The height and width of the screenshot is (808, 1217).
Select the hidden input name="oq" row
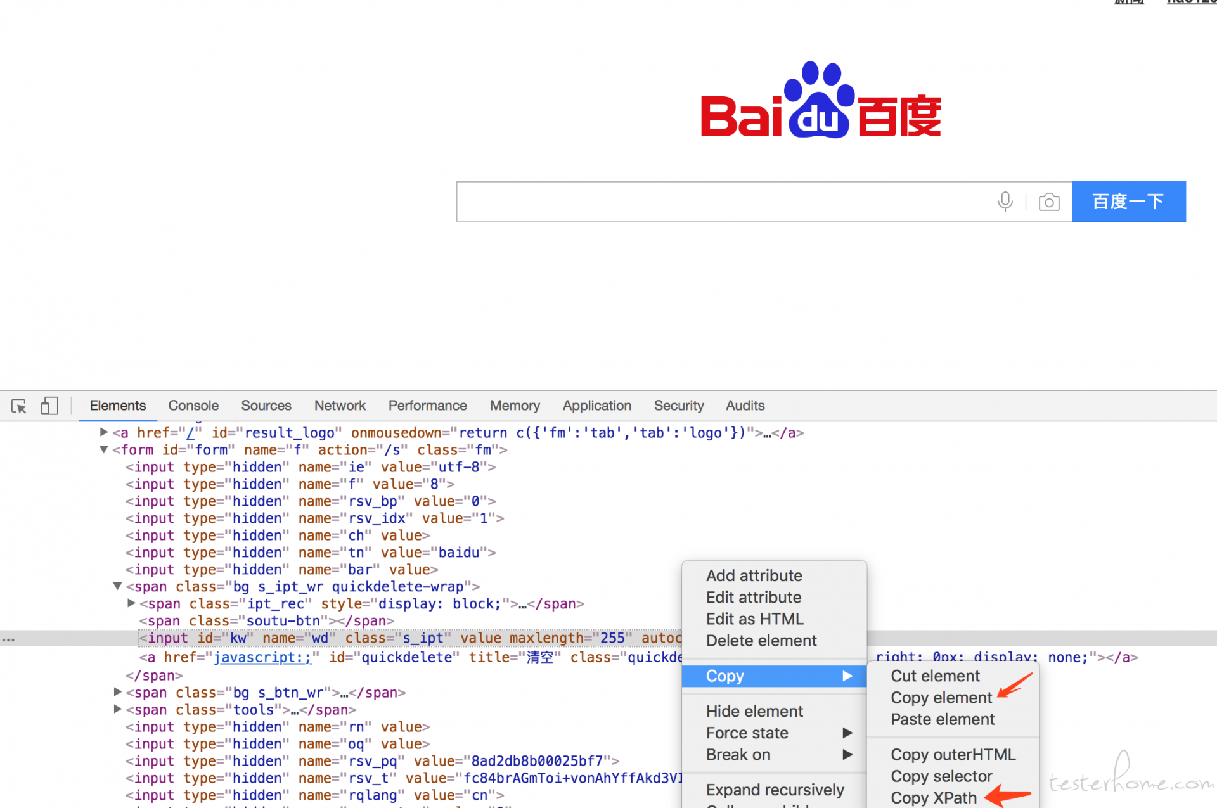pyautogui.click(x=278, y=744)
